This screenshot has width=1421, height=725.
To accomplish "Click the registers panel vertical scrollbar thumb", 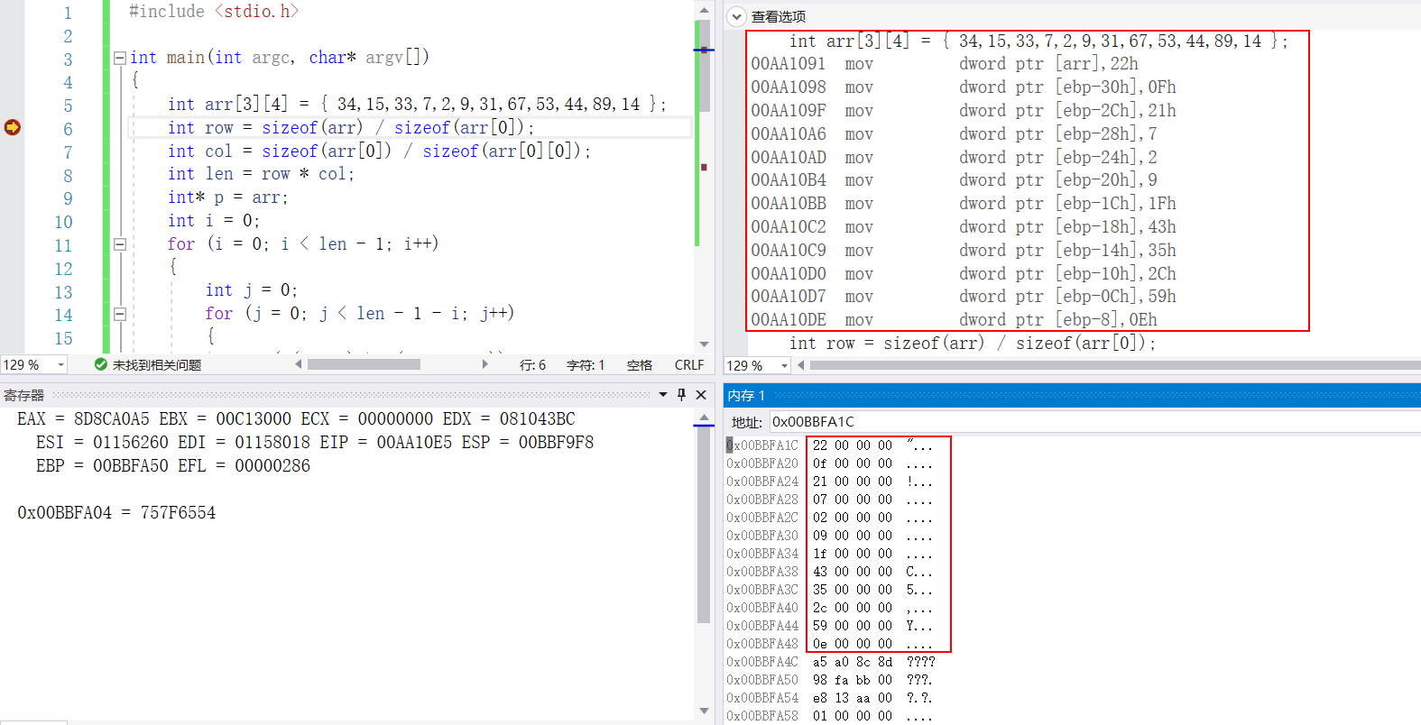I will pyautogui.click(x=704, y=525).
